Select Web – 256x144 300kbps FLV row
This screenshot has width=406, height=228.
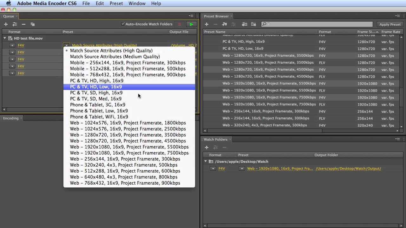[x=301, y=118]
